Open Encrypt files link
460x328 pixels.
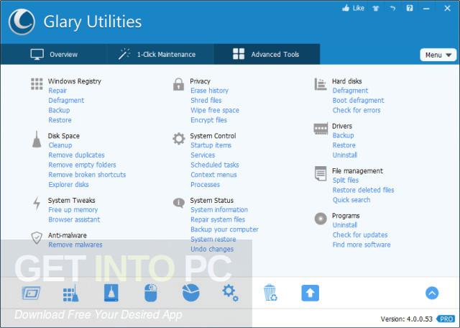coord(208,120)
